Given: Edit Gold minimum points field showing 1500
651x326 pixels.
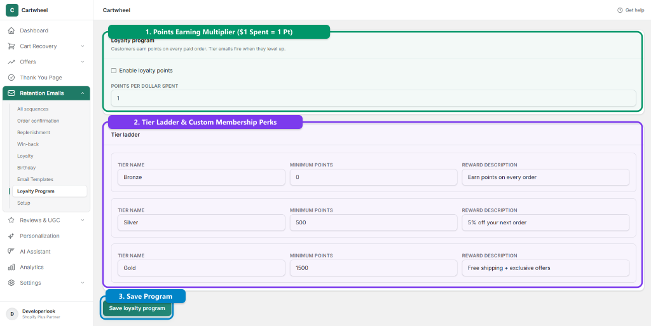Looking at the screenshot, I should click(374, 268).
